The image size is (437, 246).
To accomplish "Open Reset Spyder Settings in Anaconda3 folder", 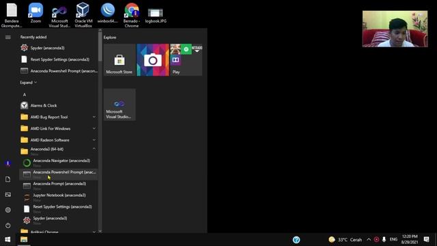I will (59, 208).
